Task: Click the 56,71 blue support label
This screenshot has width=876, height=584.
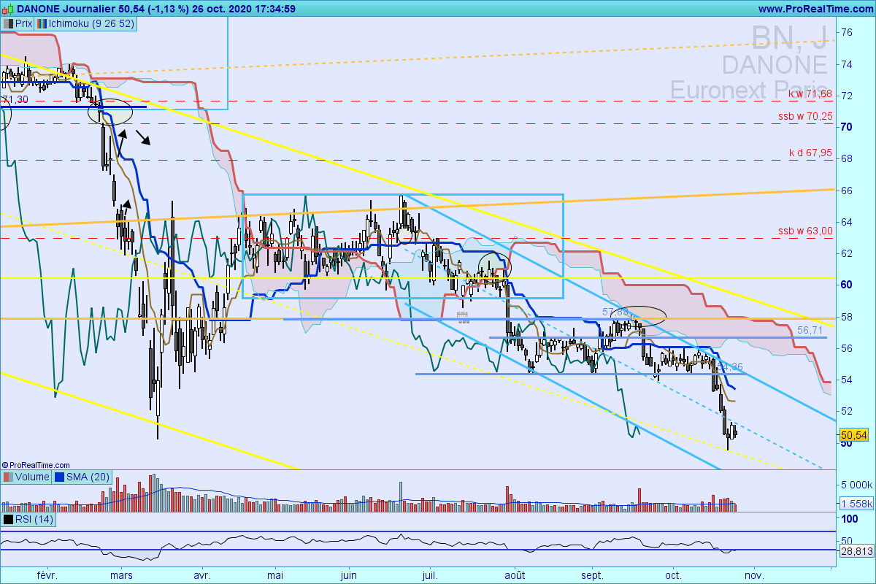Action: [x=810, y=331]
